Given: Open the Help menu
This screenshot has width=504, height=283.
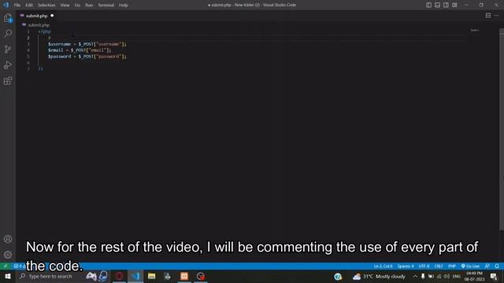Looking at the screenshot, I should 124,6.
